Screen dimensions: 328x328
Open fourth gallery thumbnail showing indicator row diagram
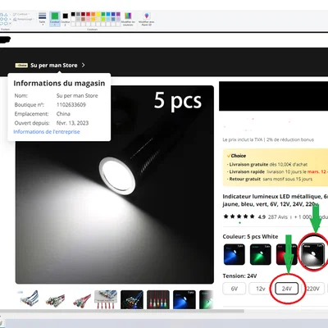(106, 299)
